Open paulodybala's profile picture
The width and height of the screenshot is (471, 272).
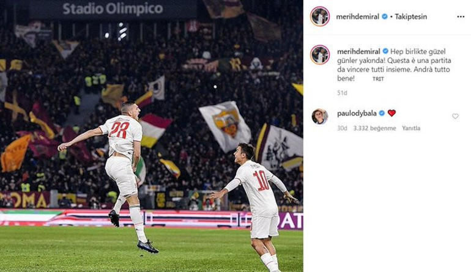click(x=320, y=116)
